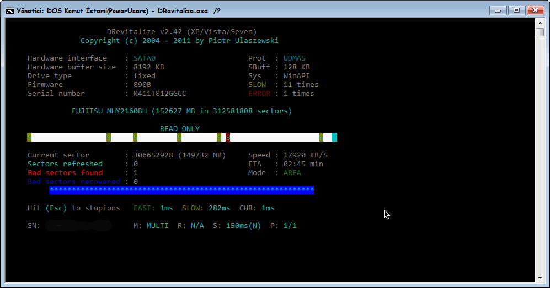
Task: Click the window title text DRevitalize.exe /?
Action: tap(189, 11)
